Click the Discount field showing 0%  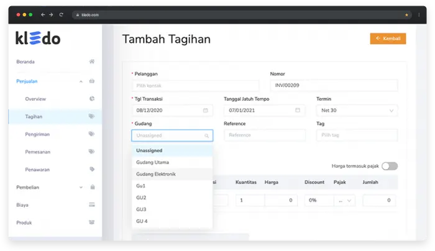(319, 201)
